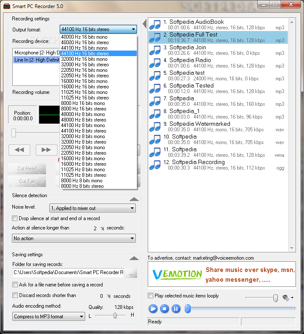Choose 16000 Hz 8 bits mono
The width and height of the screenshot is (304, 334).
(98, 159)
